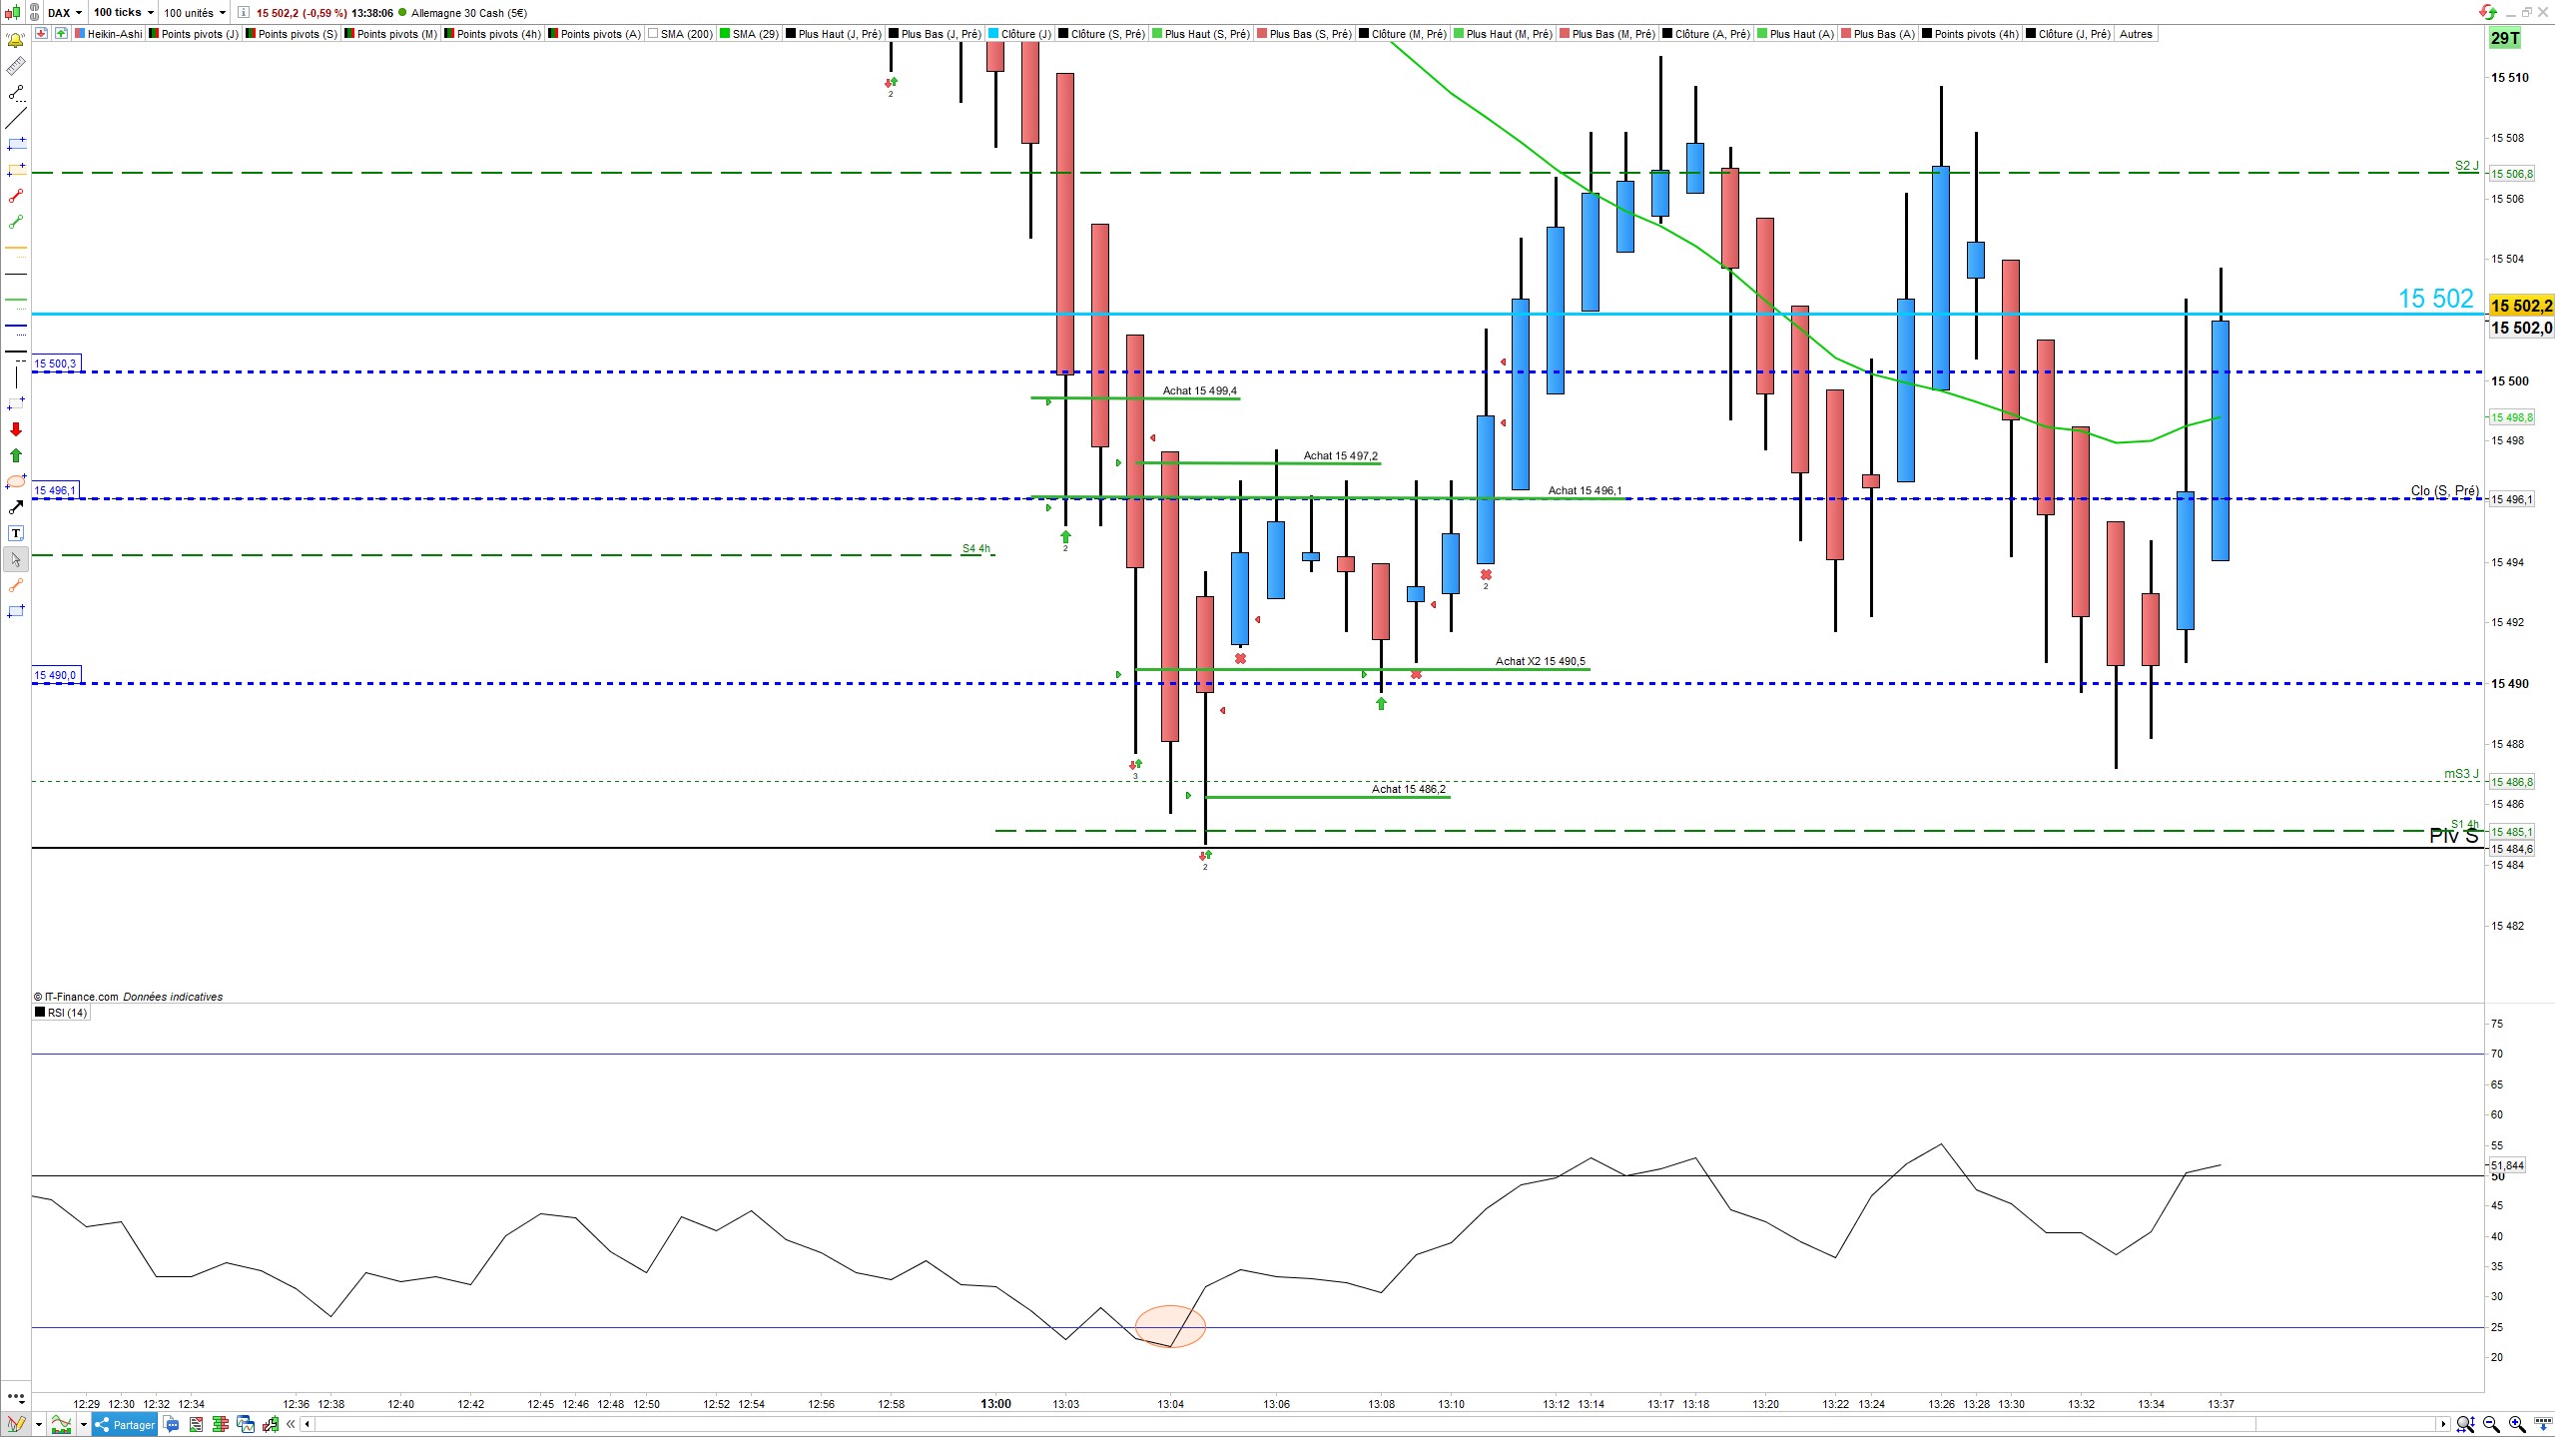Open the DAX instrument dropdown

point(66,13)
